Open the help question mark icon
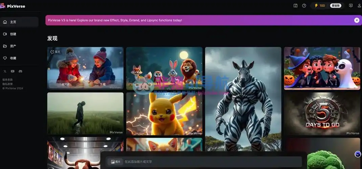Viewport: 362px width, 169px height. [304, 6]
